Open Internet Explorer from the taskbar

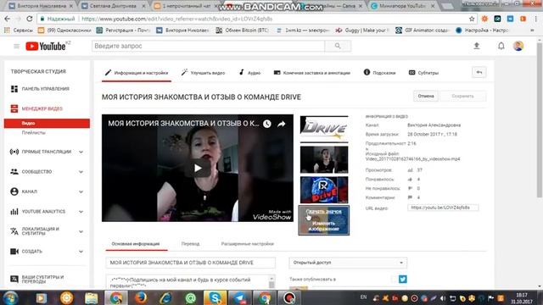[165, 297]
